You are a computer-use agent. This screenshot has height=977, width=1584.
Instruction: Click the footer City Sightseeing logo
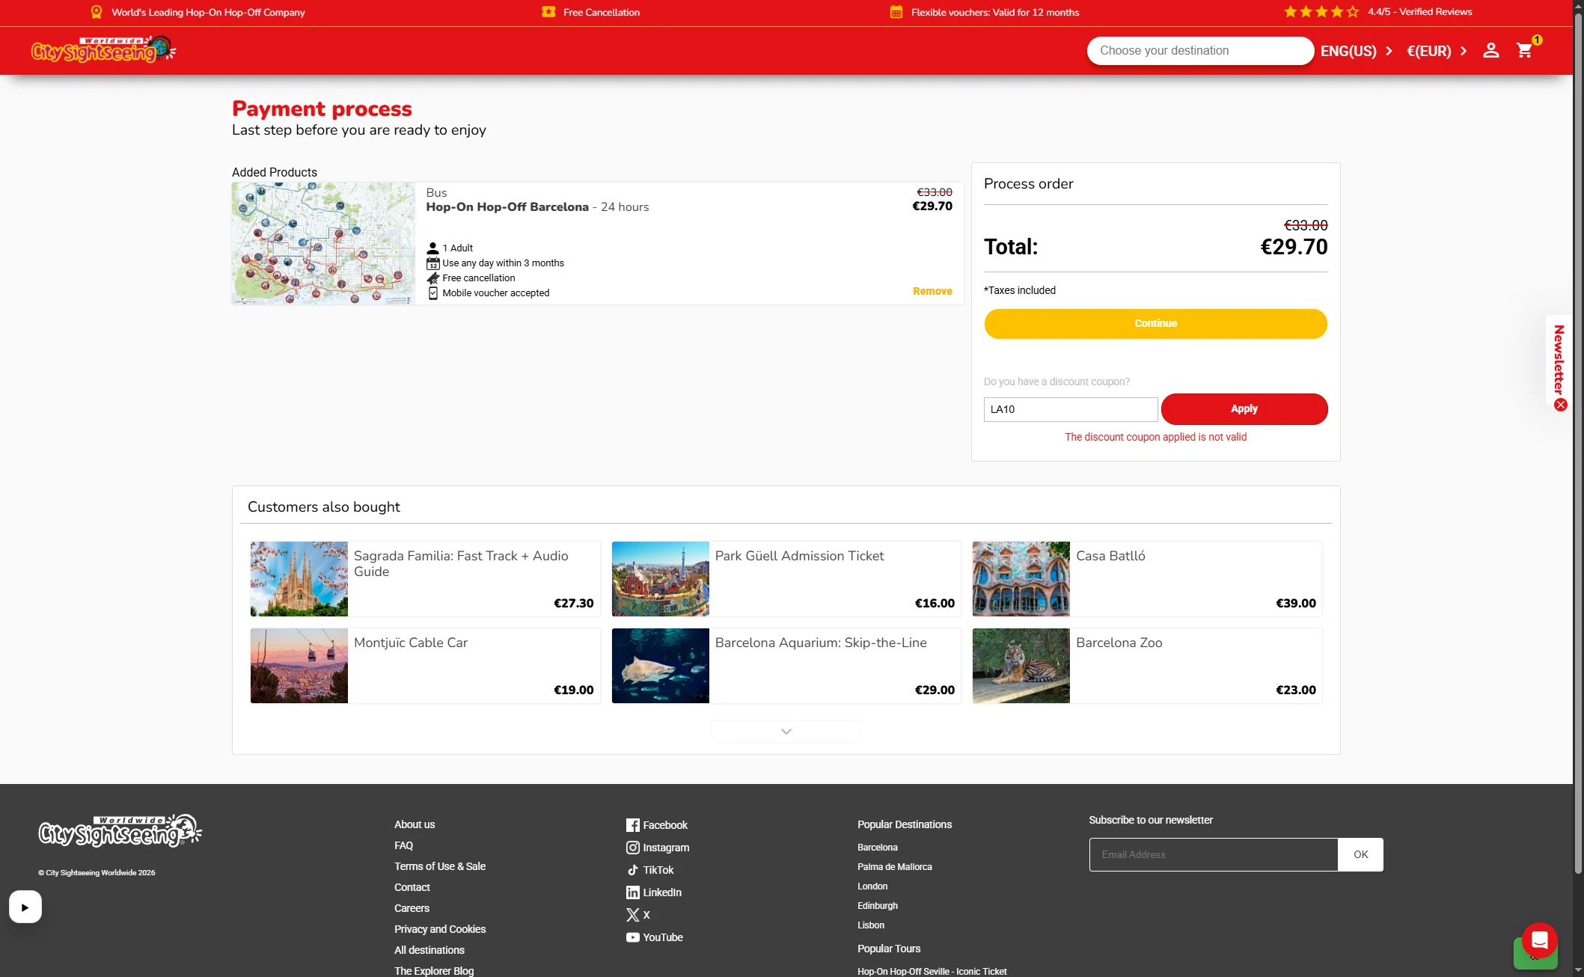coord(120,830)
